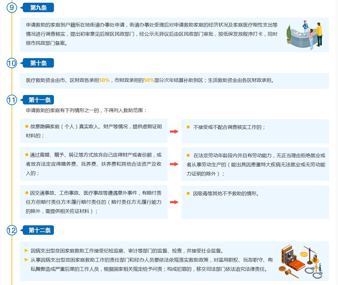Click the red arrow after 因交通事故 item
The image size is (338, 285).
click(174, 202)
